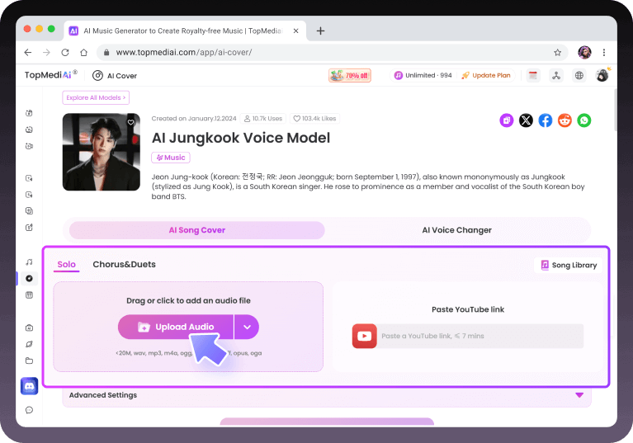Select the Solo tab
The height and width of the screenshot is (443, 633).
pyautogui.click(x=67, y=265)
